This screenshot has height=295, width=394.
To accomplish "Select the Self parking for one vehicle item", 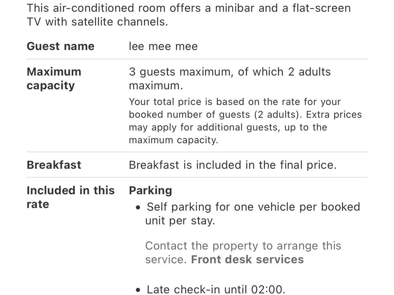I will 253,214.
